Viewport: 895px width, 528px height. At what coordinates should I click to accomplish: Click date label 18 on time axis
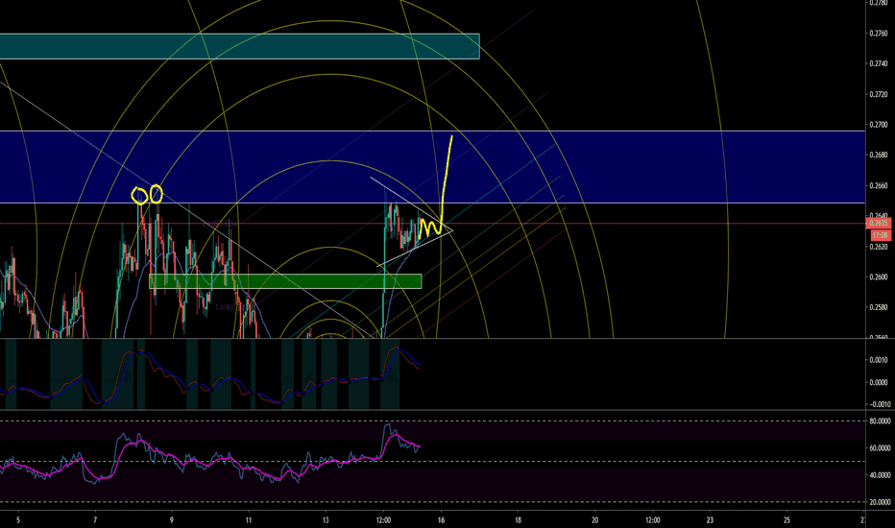(518, 520)
